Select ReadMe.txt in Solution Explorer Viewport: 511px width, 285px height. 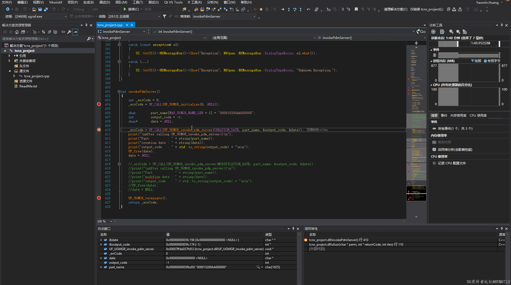(x=28, y=86)
